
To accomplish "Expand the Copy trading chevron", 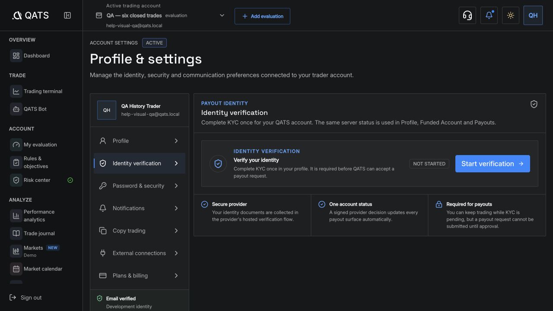I will (176, 231).
